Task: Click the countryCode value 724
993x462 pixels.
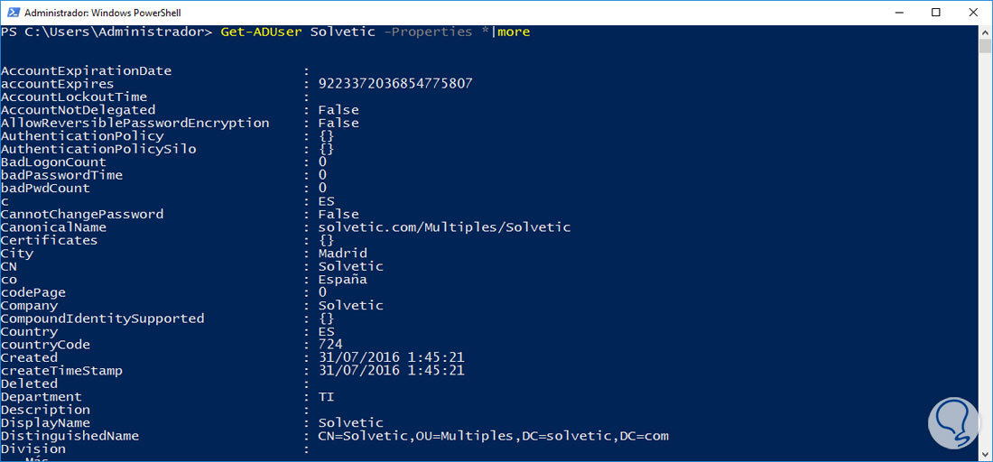Action: tap(329, 345)
